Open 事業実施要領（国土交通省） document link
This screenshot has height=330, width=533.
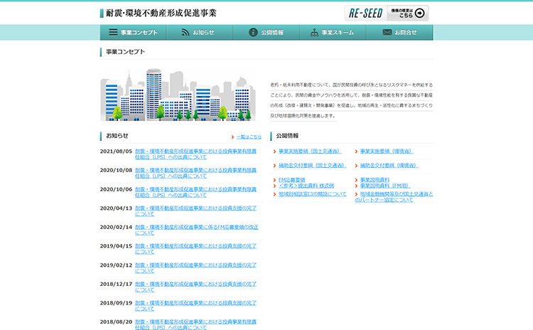coord(308,151)
